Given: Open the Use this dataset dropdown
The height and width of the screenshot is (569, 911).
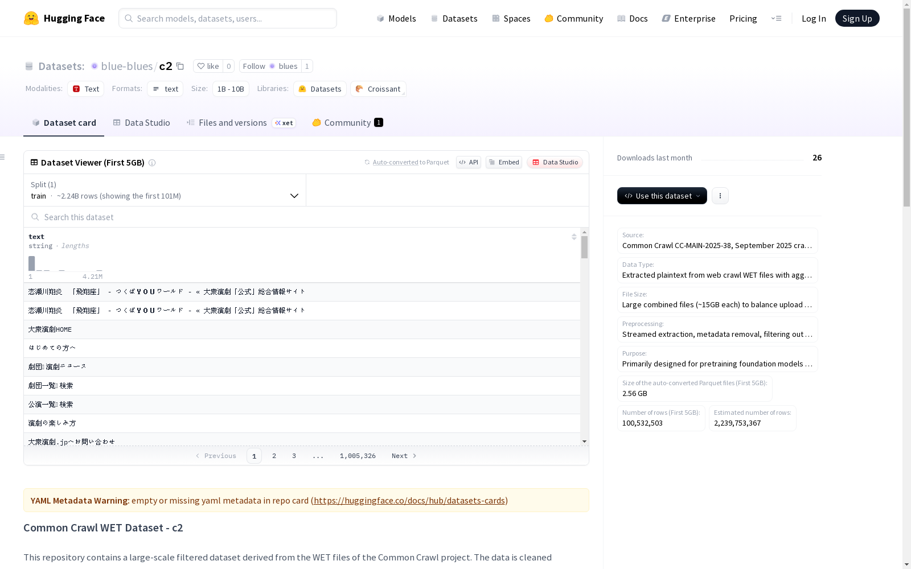Looking at the screenshot, I should (x=662, y=196).
